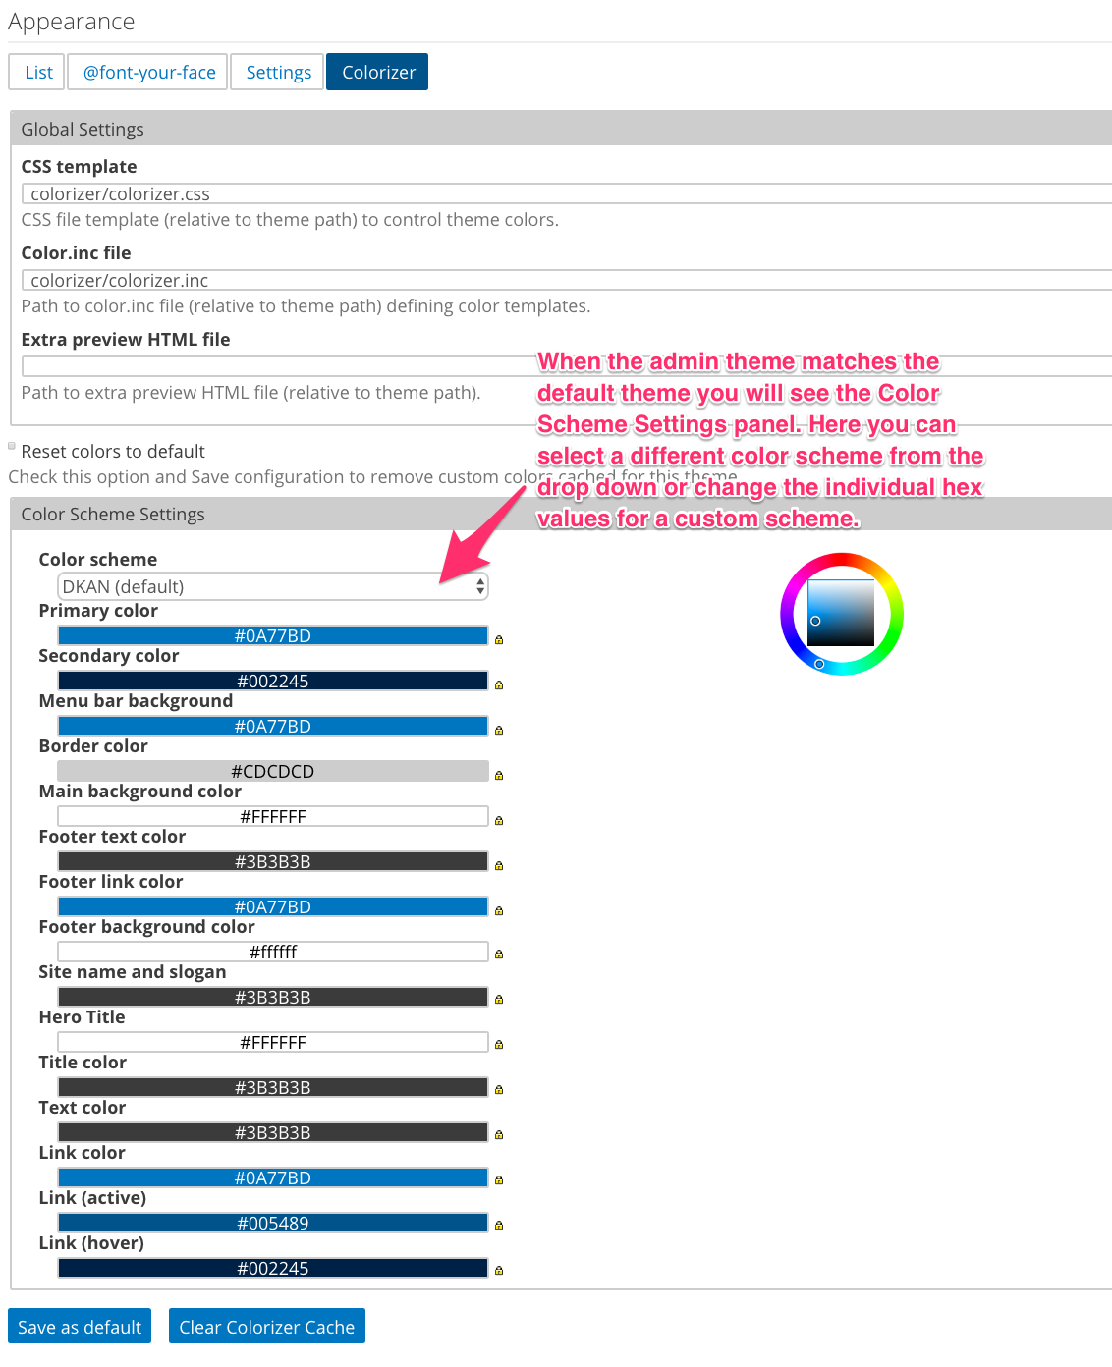The height and width of the screenshot is (1367, 1112).
Task: Click lock icon next to Footer text color
Action: point(499,866)
